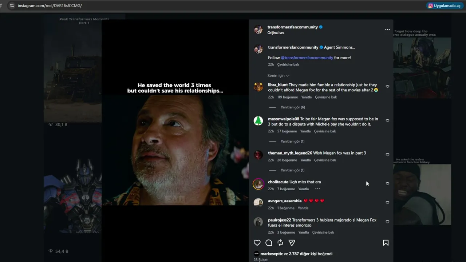466x262 pixels.
Task: Open the "3 beğenme" likes list
Action: click(x=286, y=232)
